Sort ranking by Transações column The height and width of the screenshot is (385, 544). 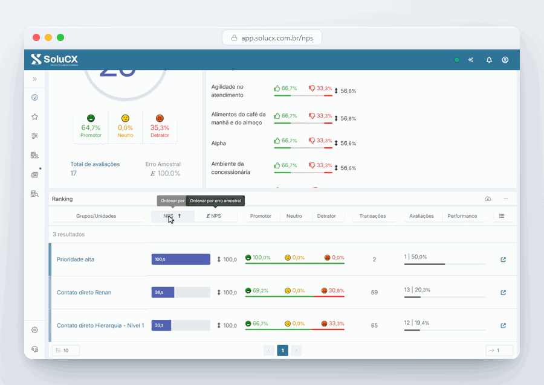[372, 216]
